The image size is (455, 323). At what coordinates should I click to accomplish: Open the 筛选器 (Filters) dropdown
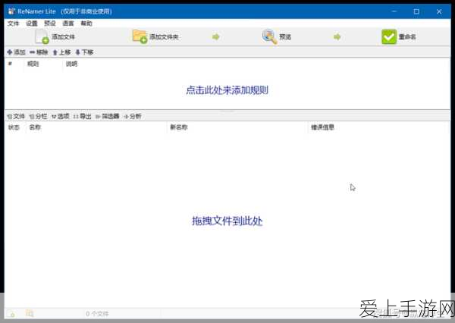point(108,116)
